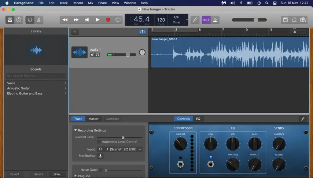This screenshot has height=178, width=313.
Task: Click the tempo value 120 in the LCD
Action: [161, 20]
